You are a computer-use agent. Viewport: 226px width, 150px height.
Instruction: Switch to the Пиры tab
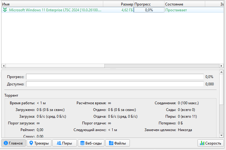click(x=65, y=143)
